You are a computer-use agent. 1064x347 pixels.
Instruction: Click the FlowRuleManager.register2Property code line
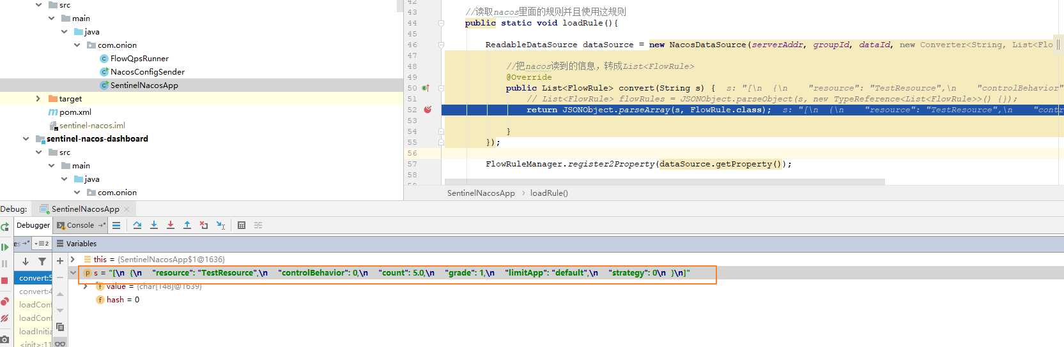pos(638,164)
